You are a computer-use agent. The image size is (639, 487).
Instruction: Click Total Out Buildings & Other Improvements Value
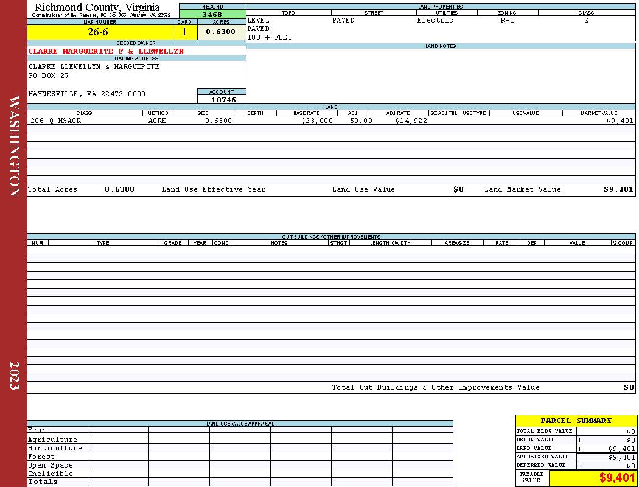[436, 388]
